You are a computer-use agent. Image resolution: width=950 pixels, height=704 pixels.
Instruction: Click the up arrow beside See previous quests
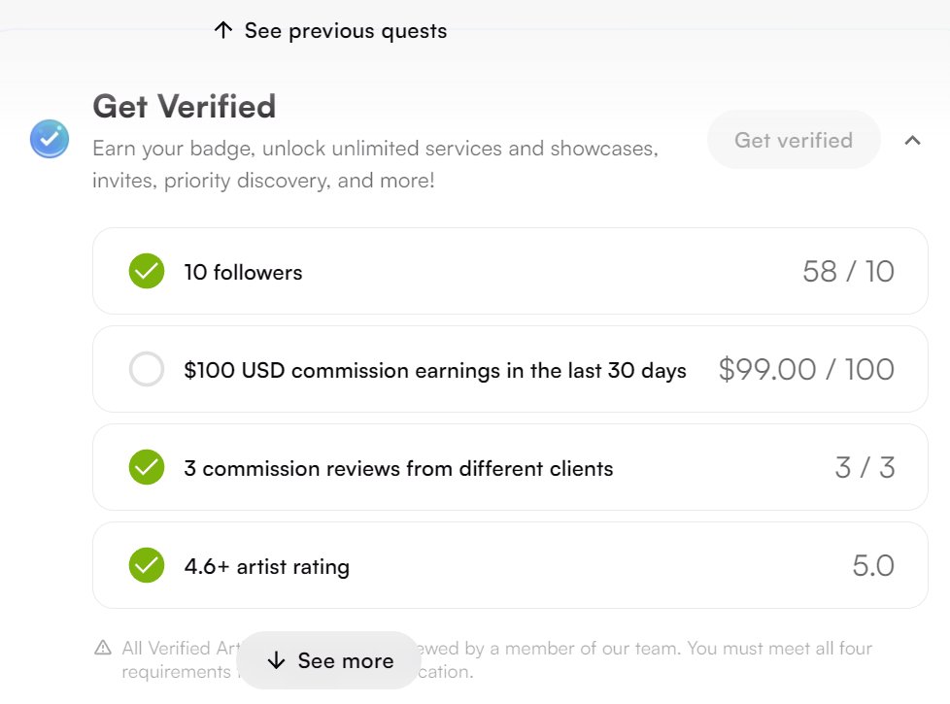tap(223, 30)
